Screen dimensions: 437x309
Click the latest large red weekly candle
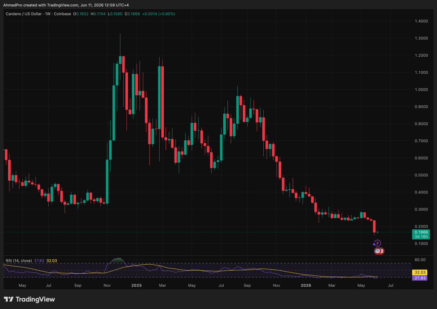tap(374, 226)
